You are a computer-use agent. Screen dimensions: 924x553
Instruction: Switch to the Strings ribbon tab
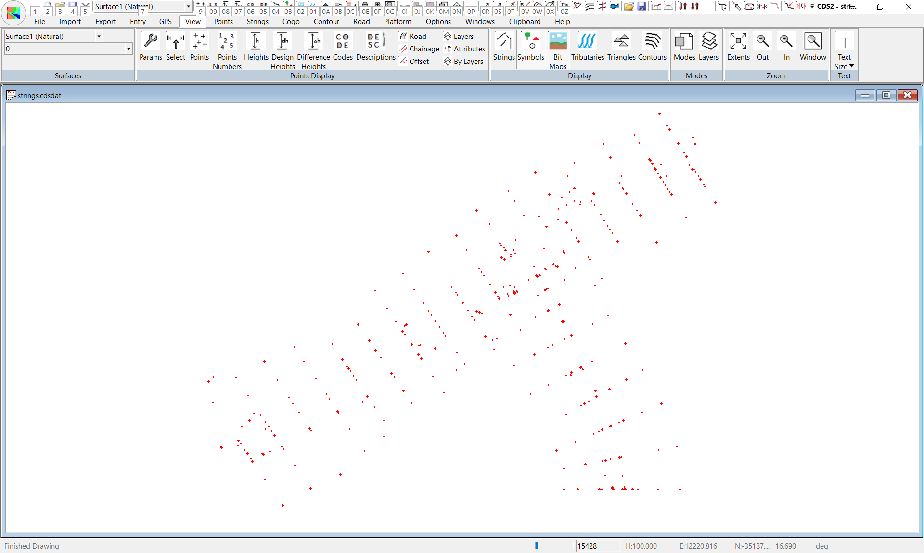tap(257, 22)
